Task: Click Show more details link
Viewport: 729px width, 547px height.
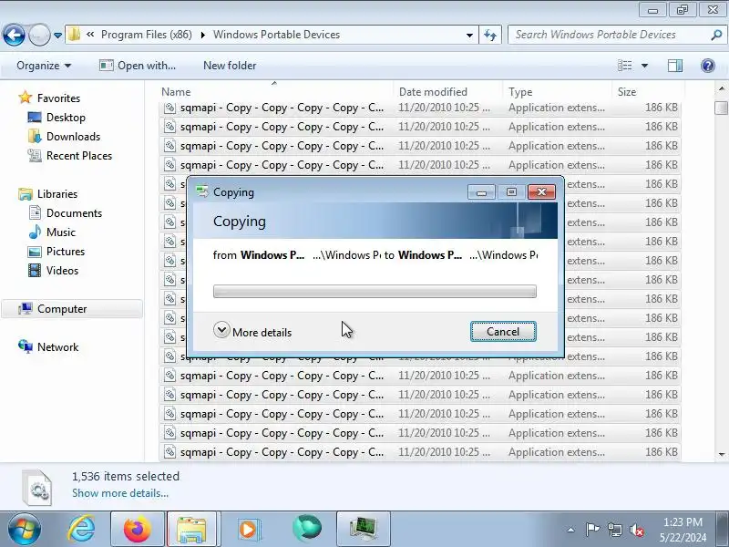Action: [120, 493]
